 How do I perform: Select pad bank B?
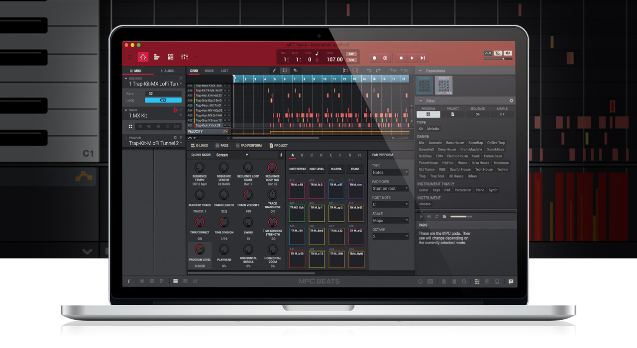click(x=302, y=155)
